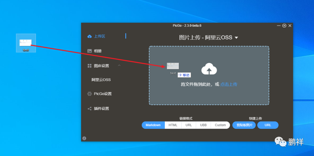The width and height of the screenshot is (314, 156).
Task: Open the image host dropdown arrow in title
Action: (236, 37)
